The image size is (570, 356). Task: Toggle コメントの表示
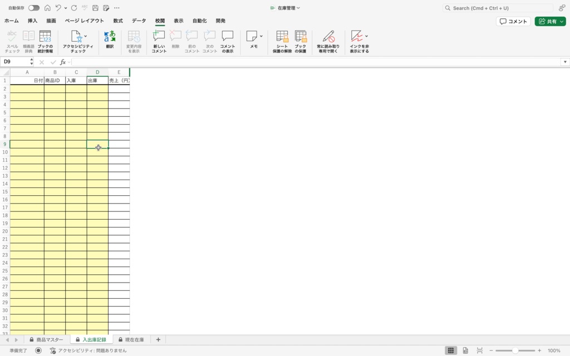coord(228,41)
